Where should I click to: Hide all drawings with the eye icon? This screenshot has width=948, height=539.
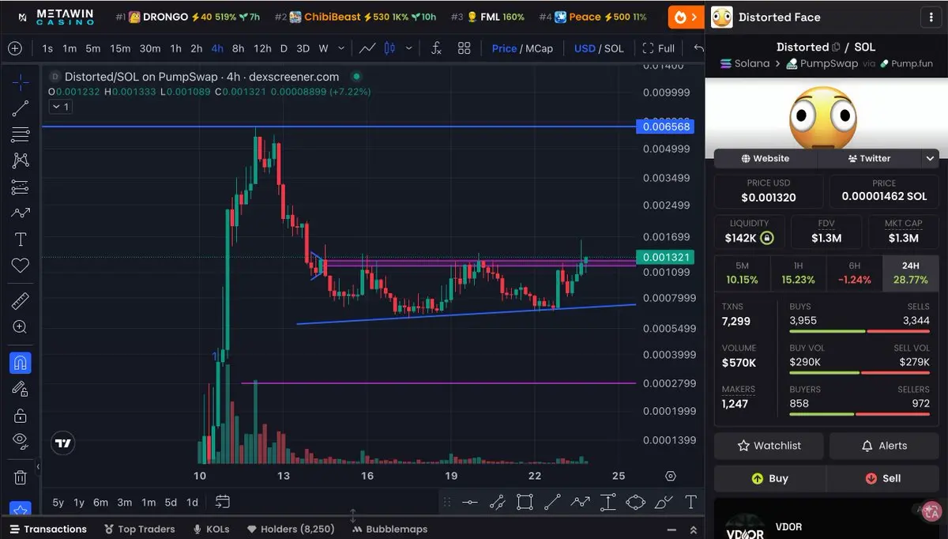21,441
